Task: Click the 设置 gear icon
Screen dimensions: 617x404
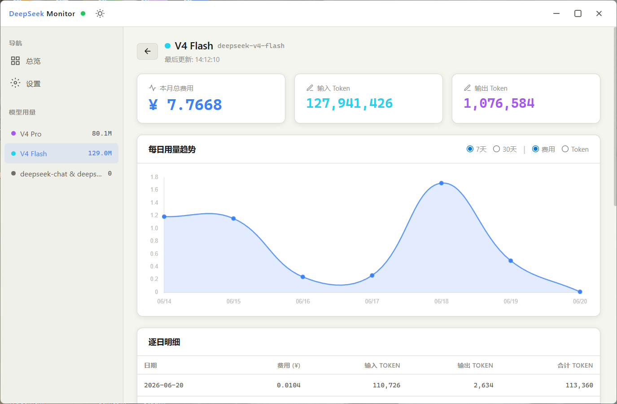Action: [x=15, y=83]
